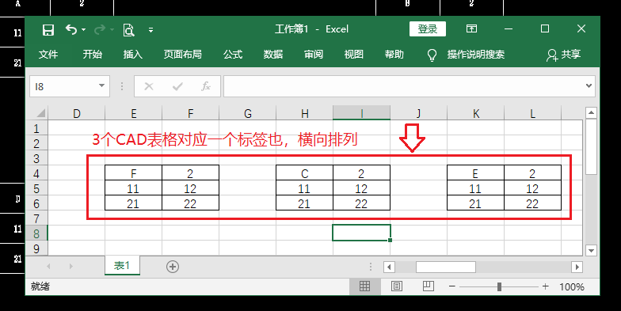Select row 4 header
The image size is (621, 311).
point(36,173)
